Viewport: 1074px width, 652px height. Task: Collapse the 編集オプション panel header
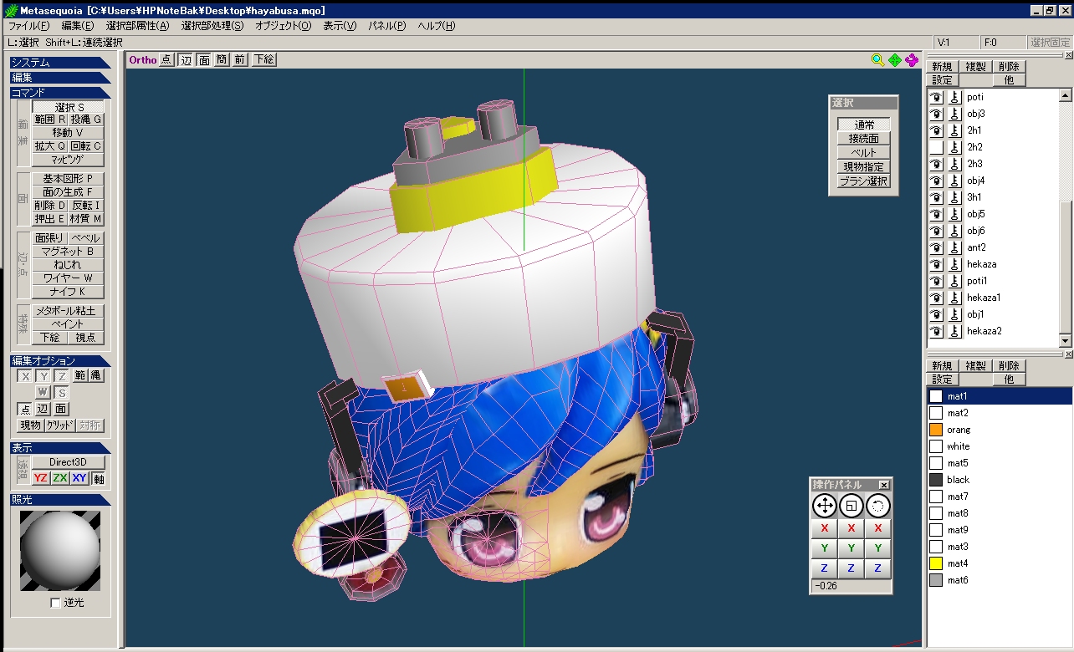click(60, 360)
